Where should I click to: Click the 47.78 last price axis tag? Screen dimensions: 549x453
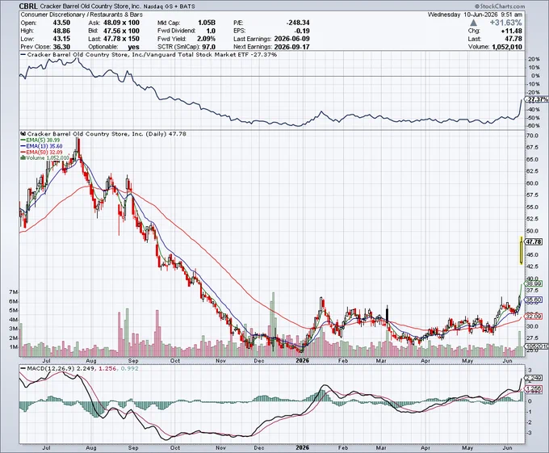pos(534,241)
